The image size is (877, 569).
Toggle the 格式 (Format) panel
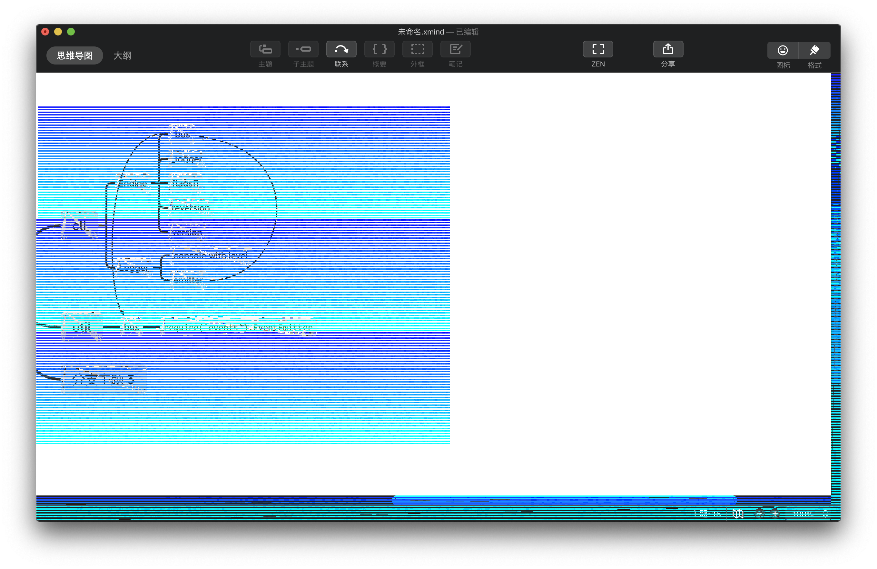[814, 50]
